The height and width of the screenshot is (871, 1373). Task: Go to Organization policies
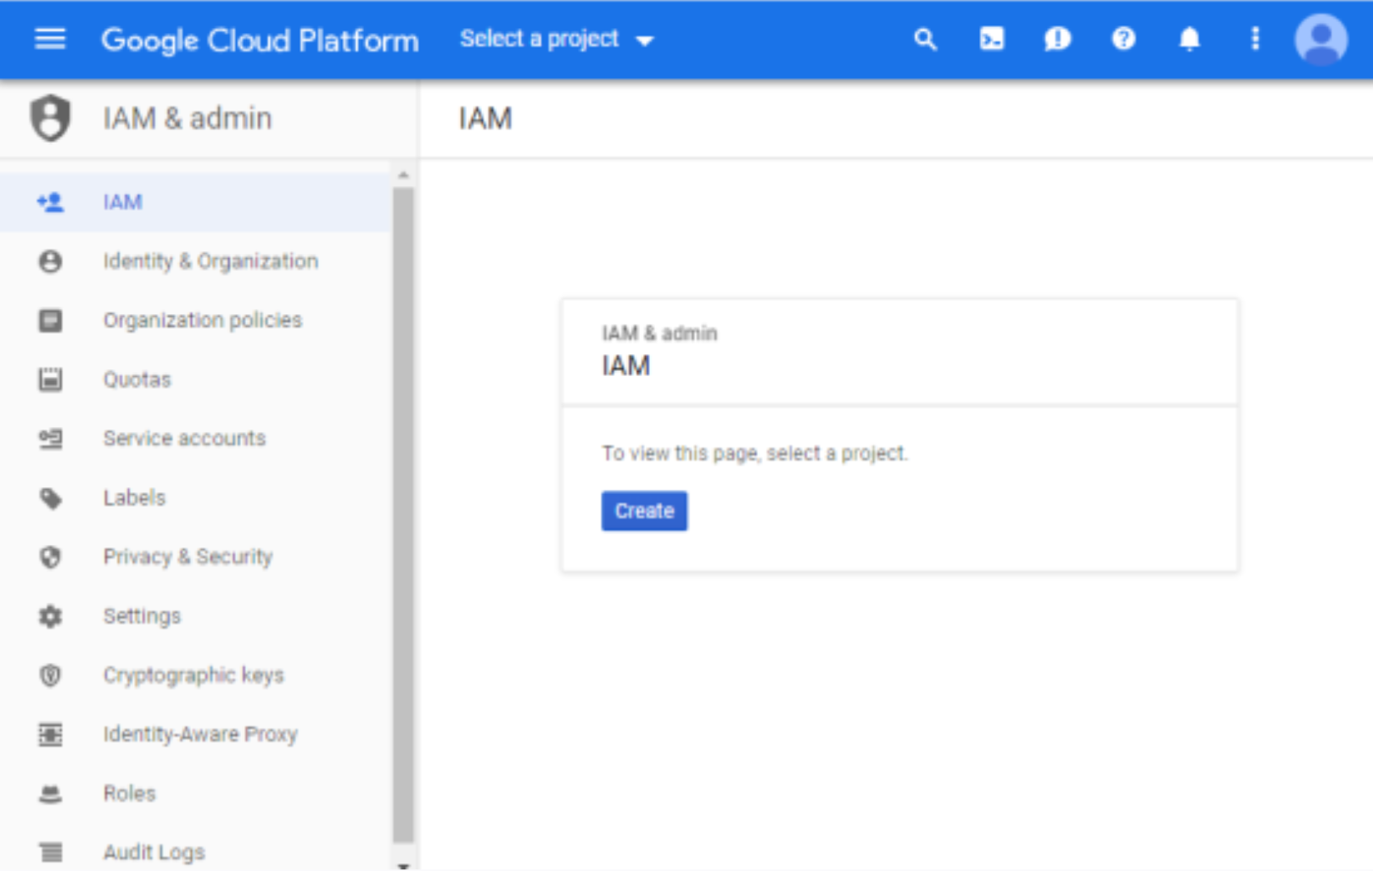point(195,320)
